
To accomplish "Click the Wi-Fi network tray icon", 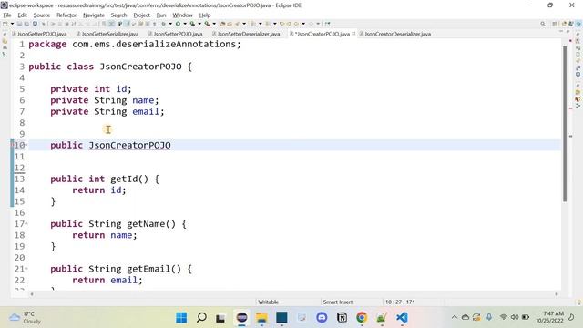I will click(504, 317).
